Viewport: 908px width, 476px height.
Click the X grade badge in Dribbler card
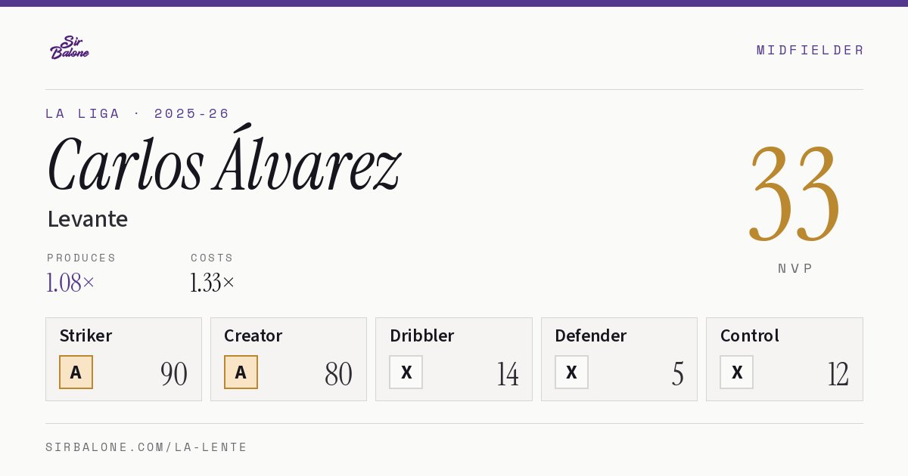406,372
